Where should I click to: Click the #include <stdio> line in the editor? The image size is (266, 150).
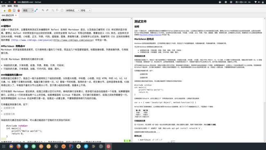click(17, 126)
